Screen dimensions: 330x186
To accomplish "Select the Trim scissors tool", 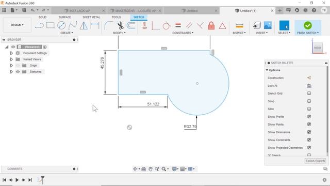I will coord(120,25).
